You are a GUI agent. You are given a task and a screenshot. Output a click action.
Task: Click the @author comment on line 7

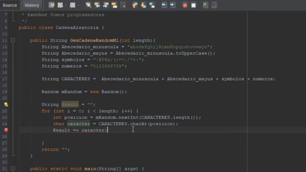tap(66, 15)
